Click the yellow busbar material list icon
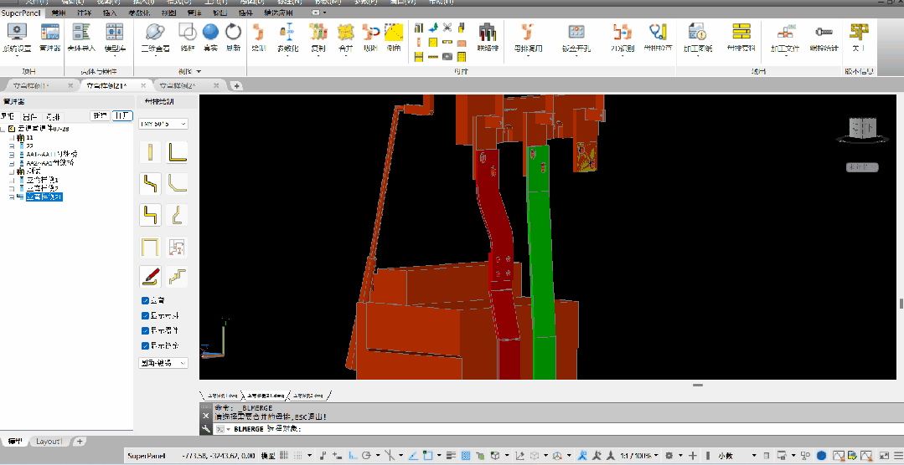Screen dimensions: 904x465 [741, 32]
